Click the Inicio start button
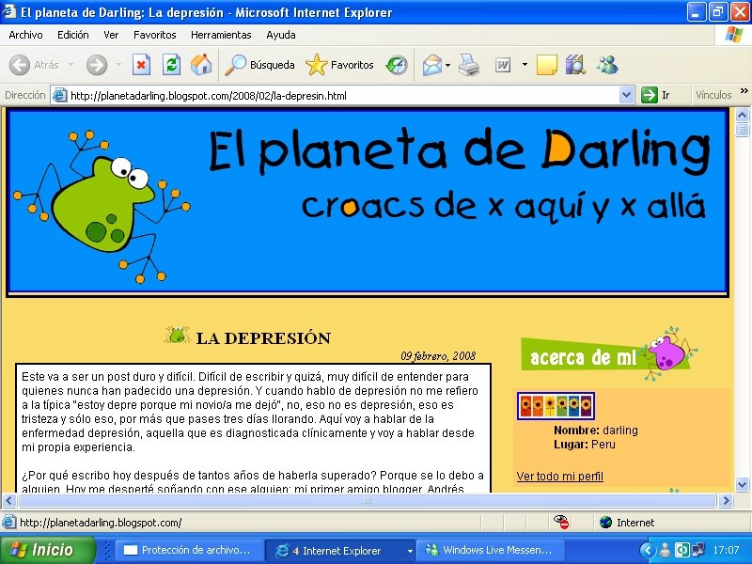Screen dimensions: 752x564 coord(48,550)
